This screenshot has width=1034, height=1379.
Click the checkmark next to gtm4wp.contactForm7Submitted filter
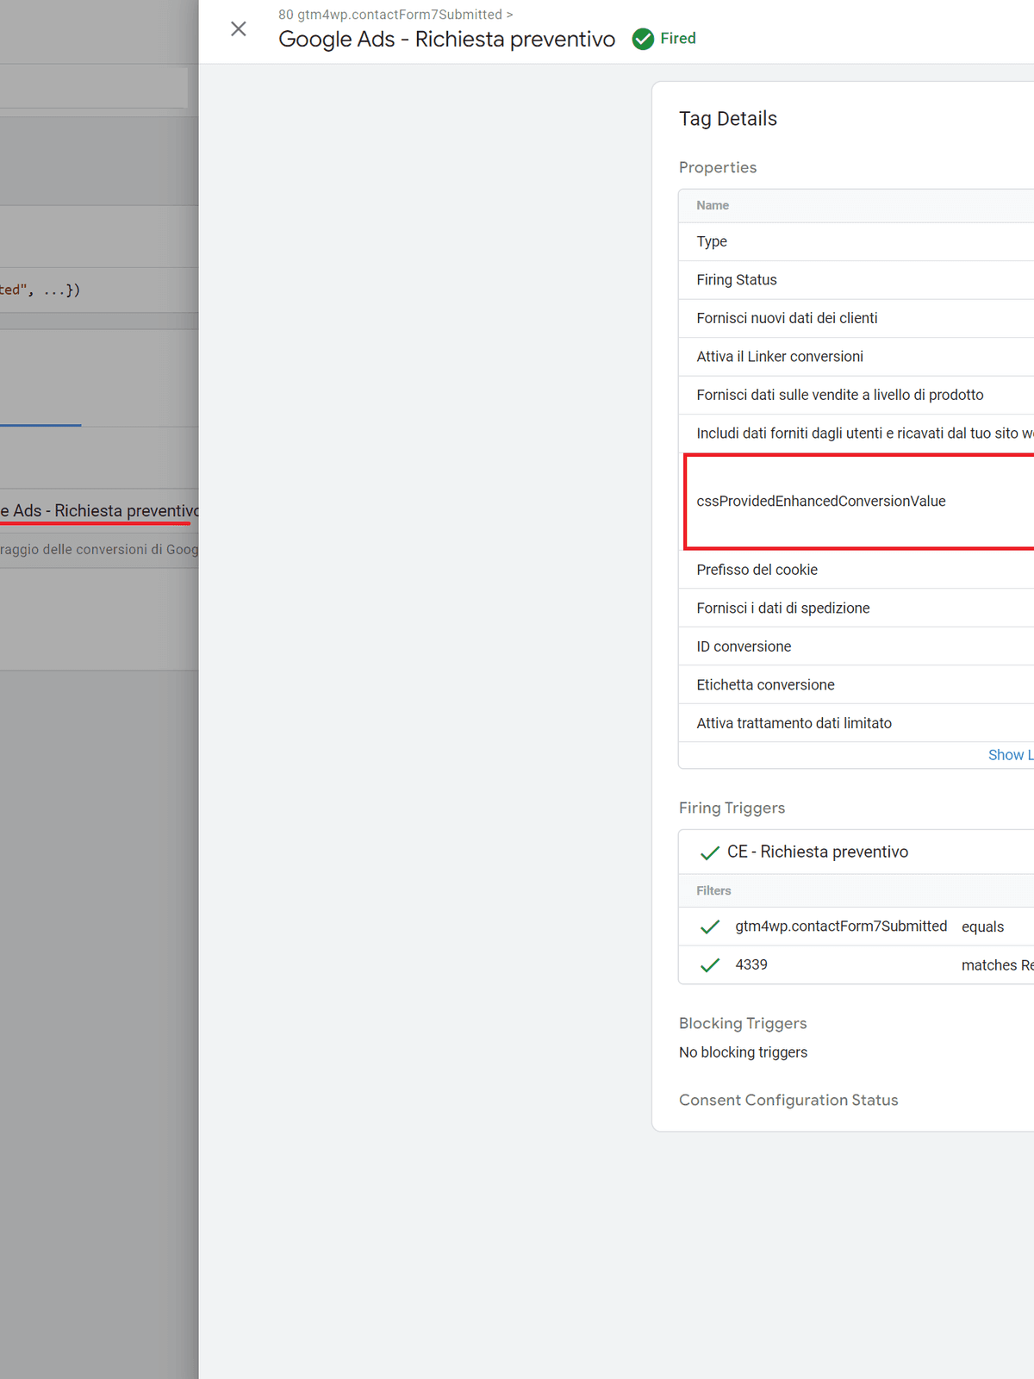[x=710, y=927]
